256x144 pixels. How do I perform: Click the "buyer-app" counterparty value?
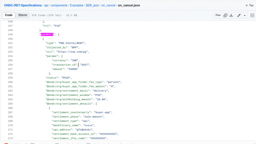pos(102,112)
